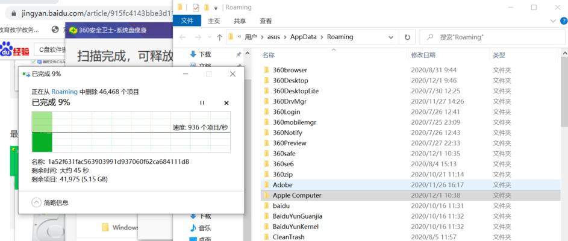Switch to the 查看 ribbon tab
This screenshot has width=568, height=241.
click(266, 21)
